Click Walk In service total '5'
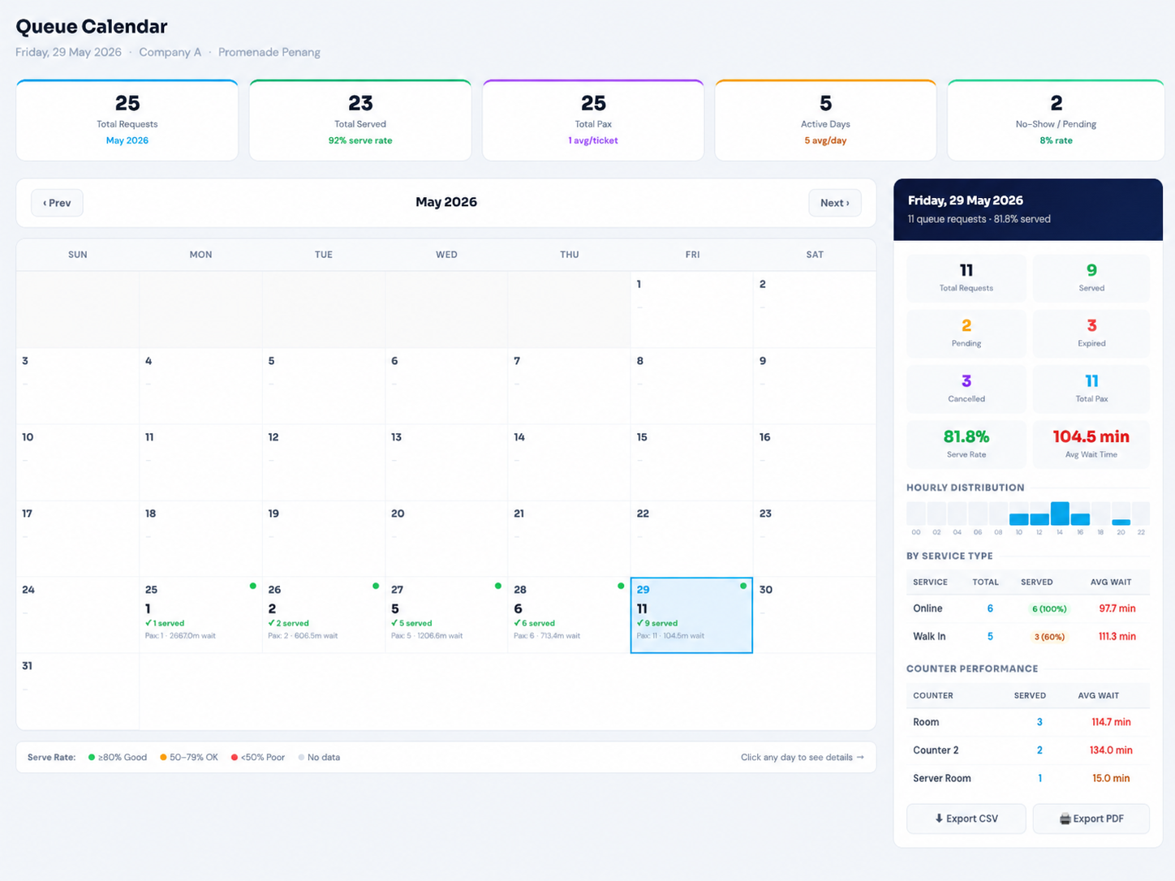This screenshot has height=881, width=1175. tap(990, 637)
